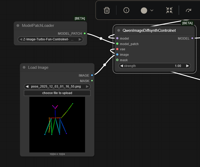Viewport: 200px width, 167px height.
Task: Click the BETA badge above QwenImageDiffsynthControlnet
Action: click(187, 23)
